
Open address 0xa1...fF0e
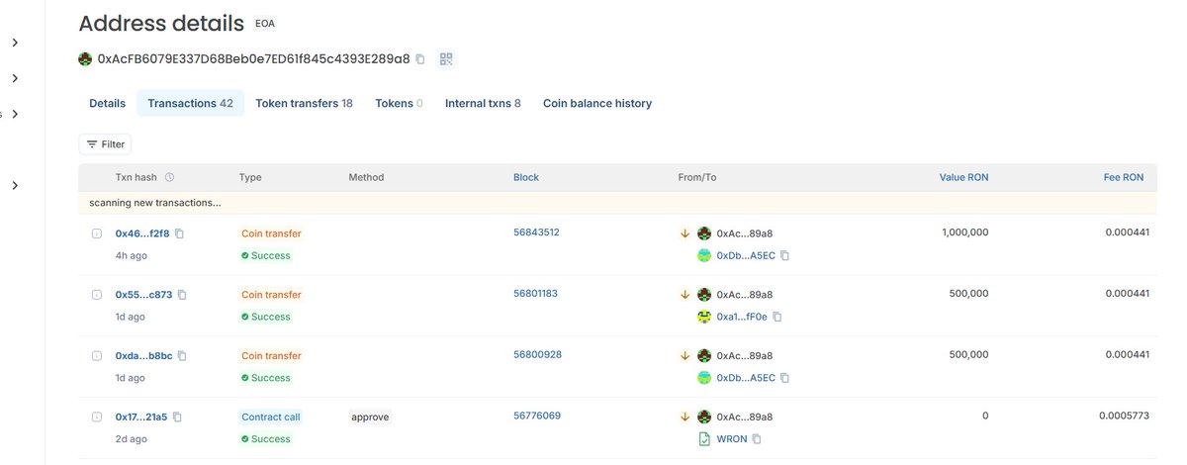[x=741, y=317]
